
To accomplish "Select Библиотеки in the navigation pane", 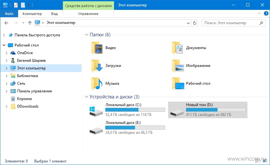I will [x=28, y=76].
